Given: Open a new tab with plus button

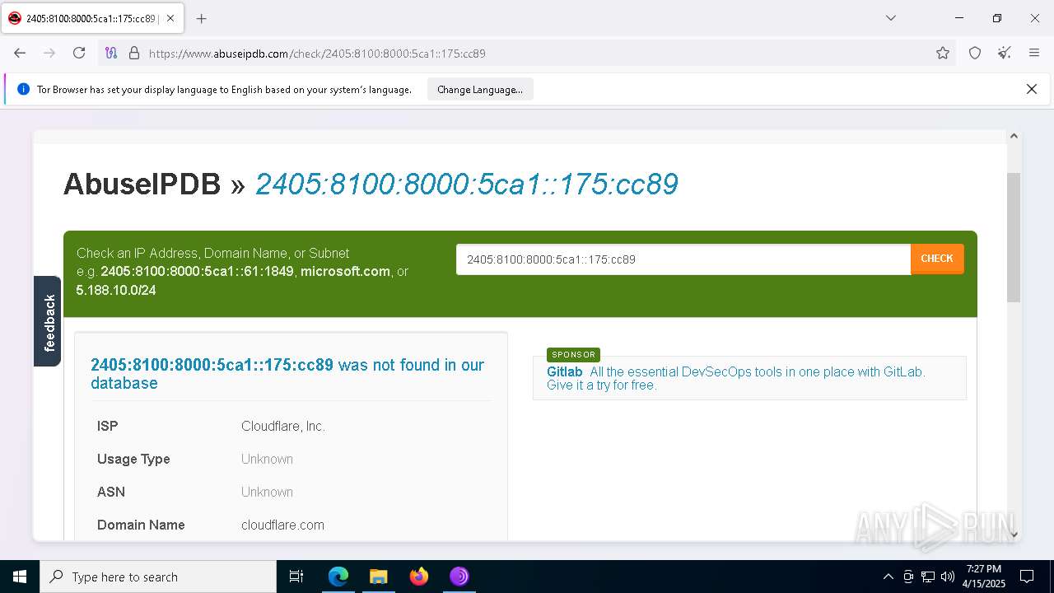Looking at the screenshot, I should tap(201, 18).
